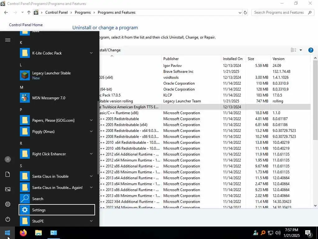Click the taskbar clock 7:57 PM
The image size is (318, 239).
[291, 230]
